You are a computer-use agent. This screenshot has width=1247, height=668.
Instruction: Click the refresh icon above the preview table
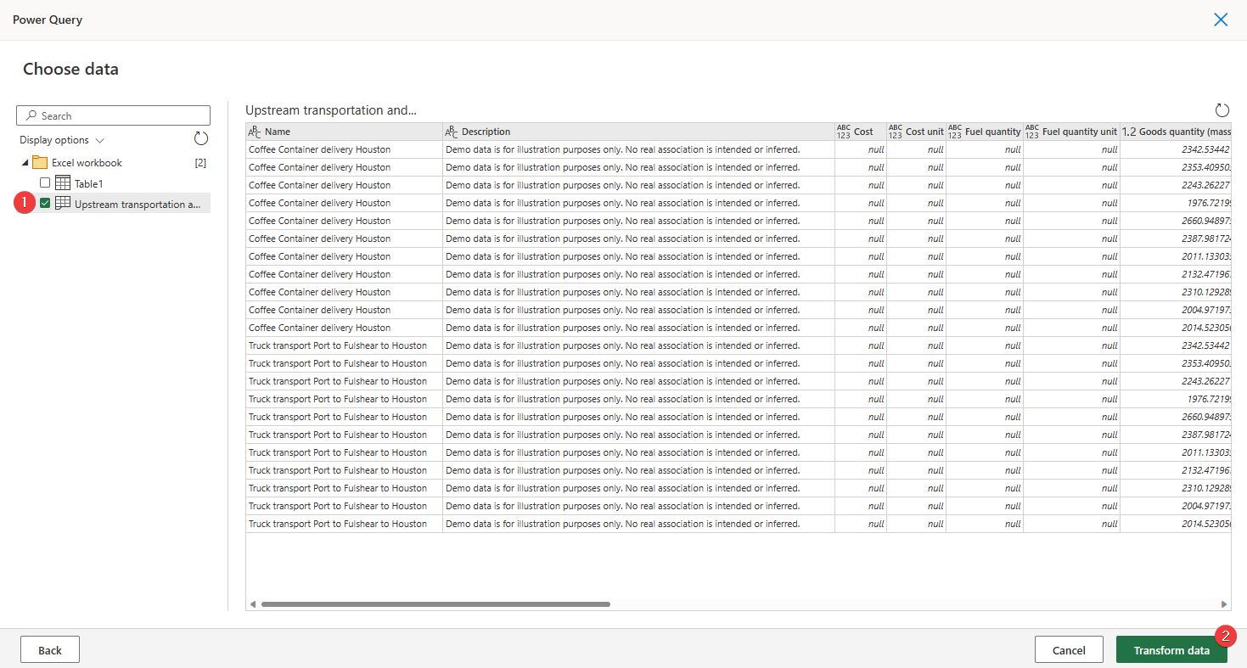[1222, 110]
